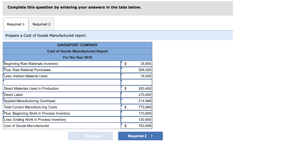The height and width of the screenshot is (147, 286).
Task: Edit the 35,800 amount field
Action: pos(136,64)
